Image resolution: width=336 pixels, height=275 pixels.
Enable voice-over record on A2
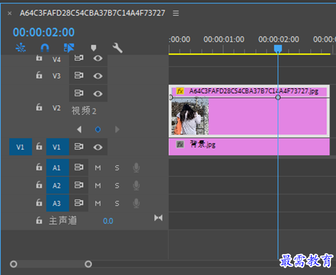[136, 186]
